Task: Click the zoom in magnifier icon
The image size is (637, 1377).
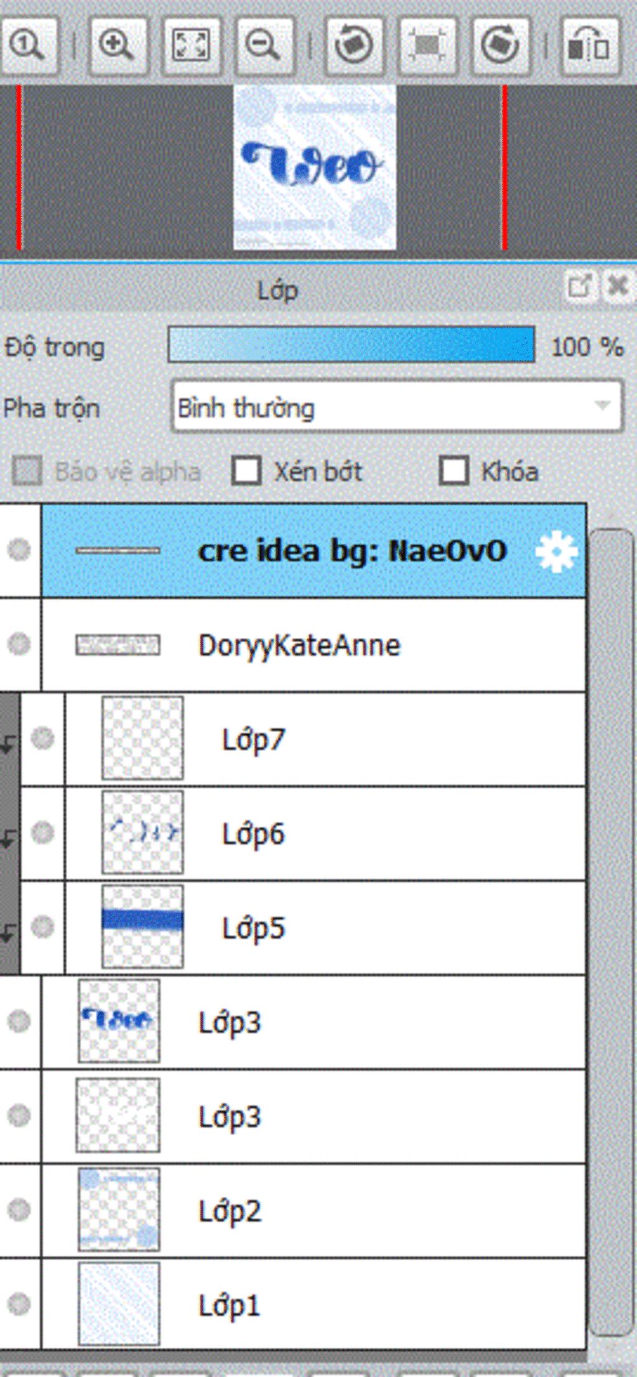Action: (118, 45)
